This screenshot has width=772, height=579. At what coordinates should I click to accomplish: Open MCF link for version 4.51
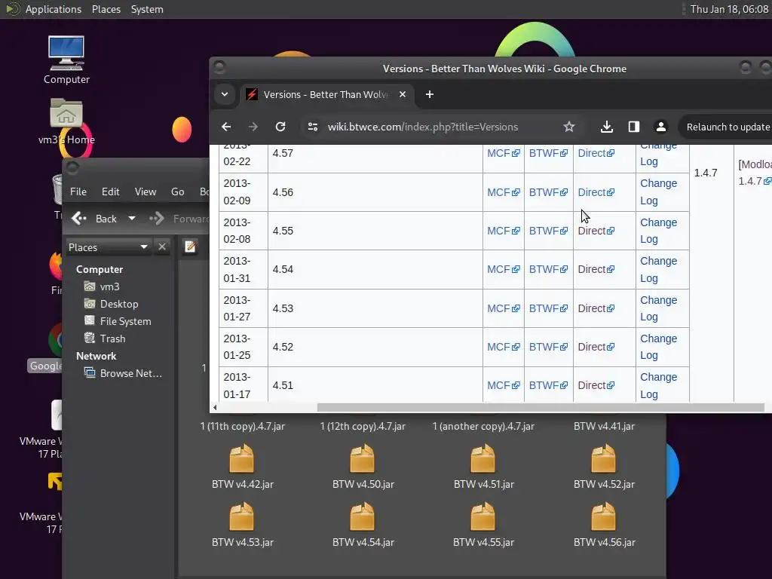pyautogui.click(x=503, y=385)
